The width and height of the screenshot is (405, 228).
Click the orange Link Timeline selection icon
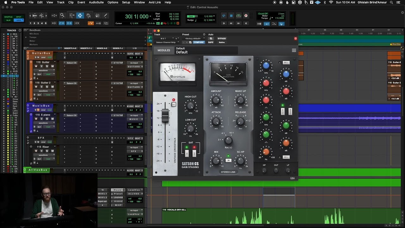[90, 23]
